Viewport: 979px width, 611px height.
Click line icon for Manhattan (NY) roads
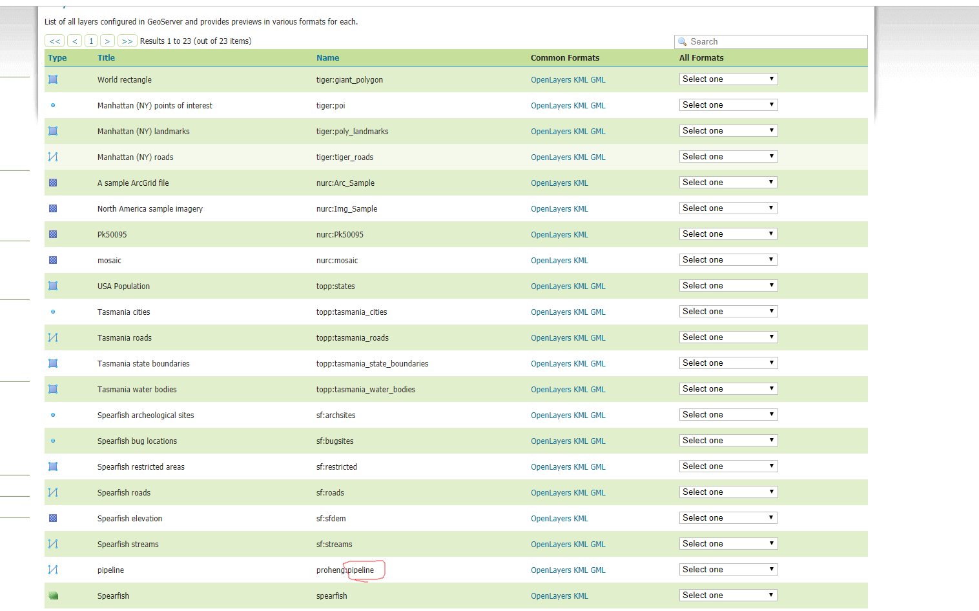[53, 157]
